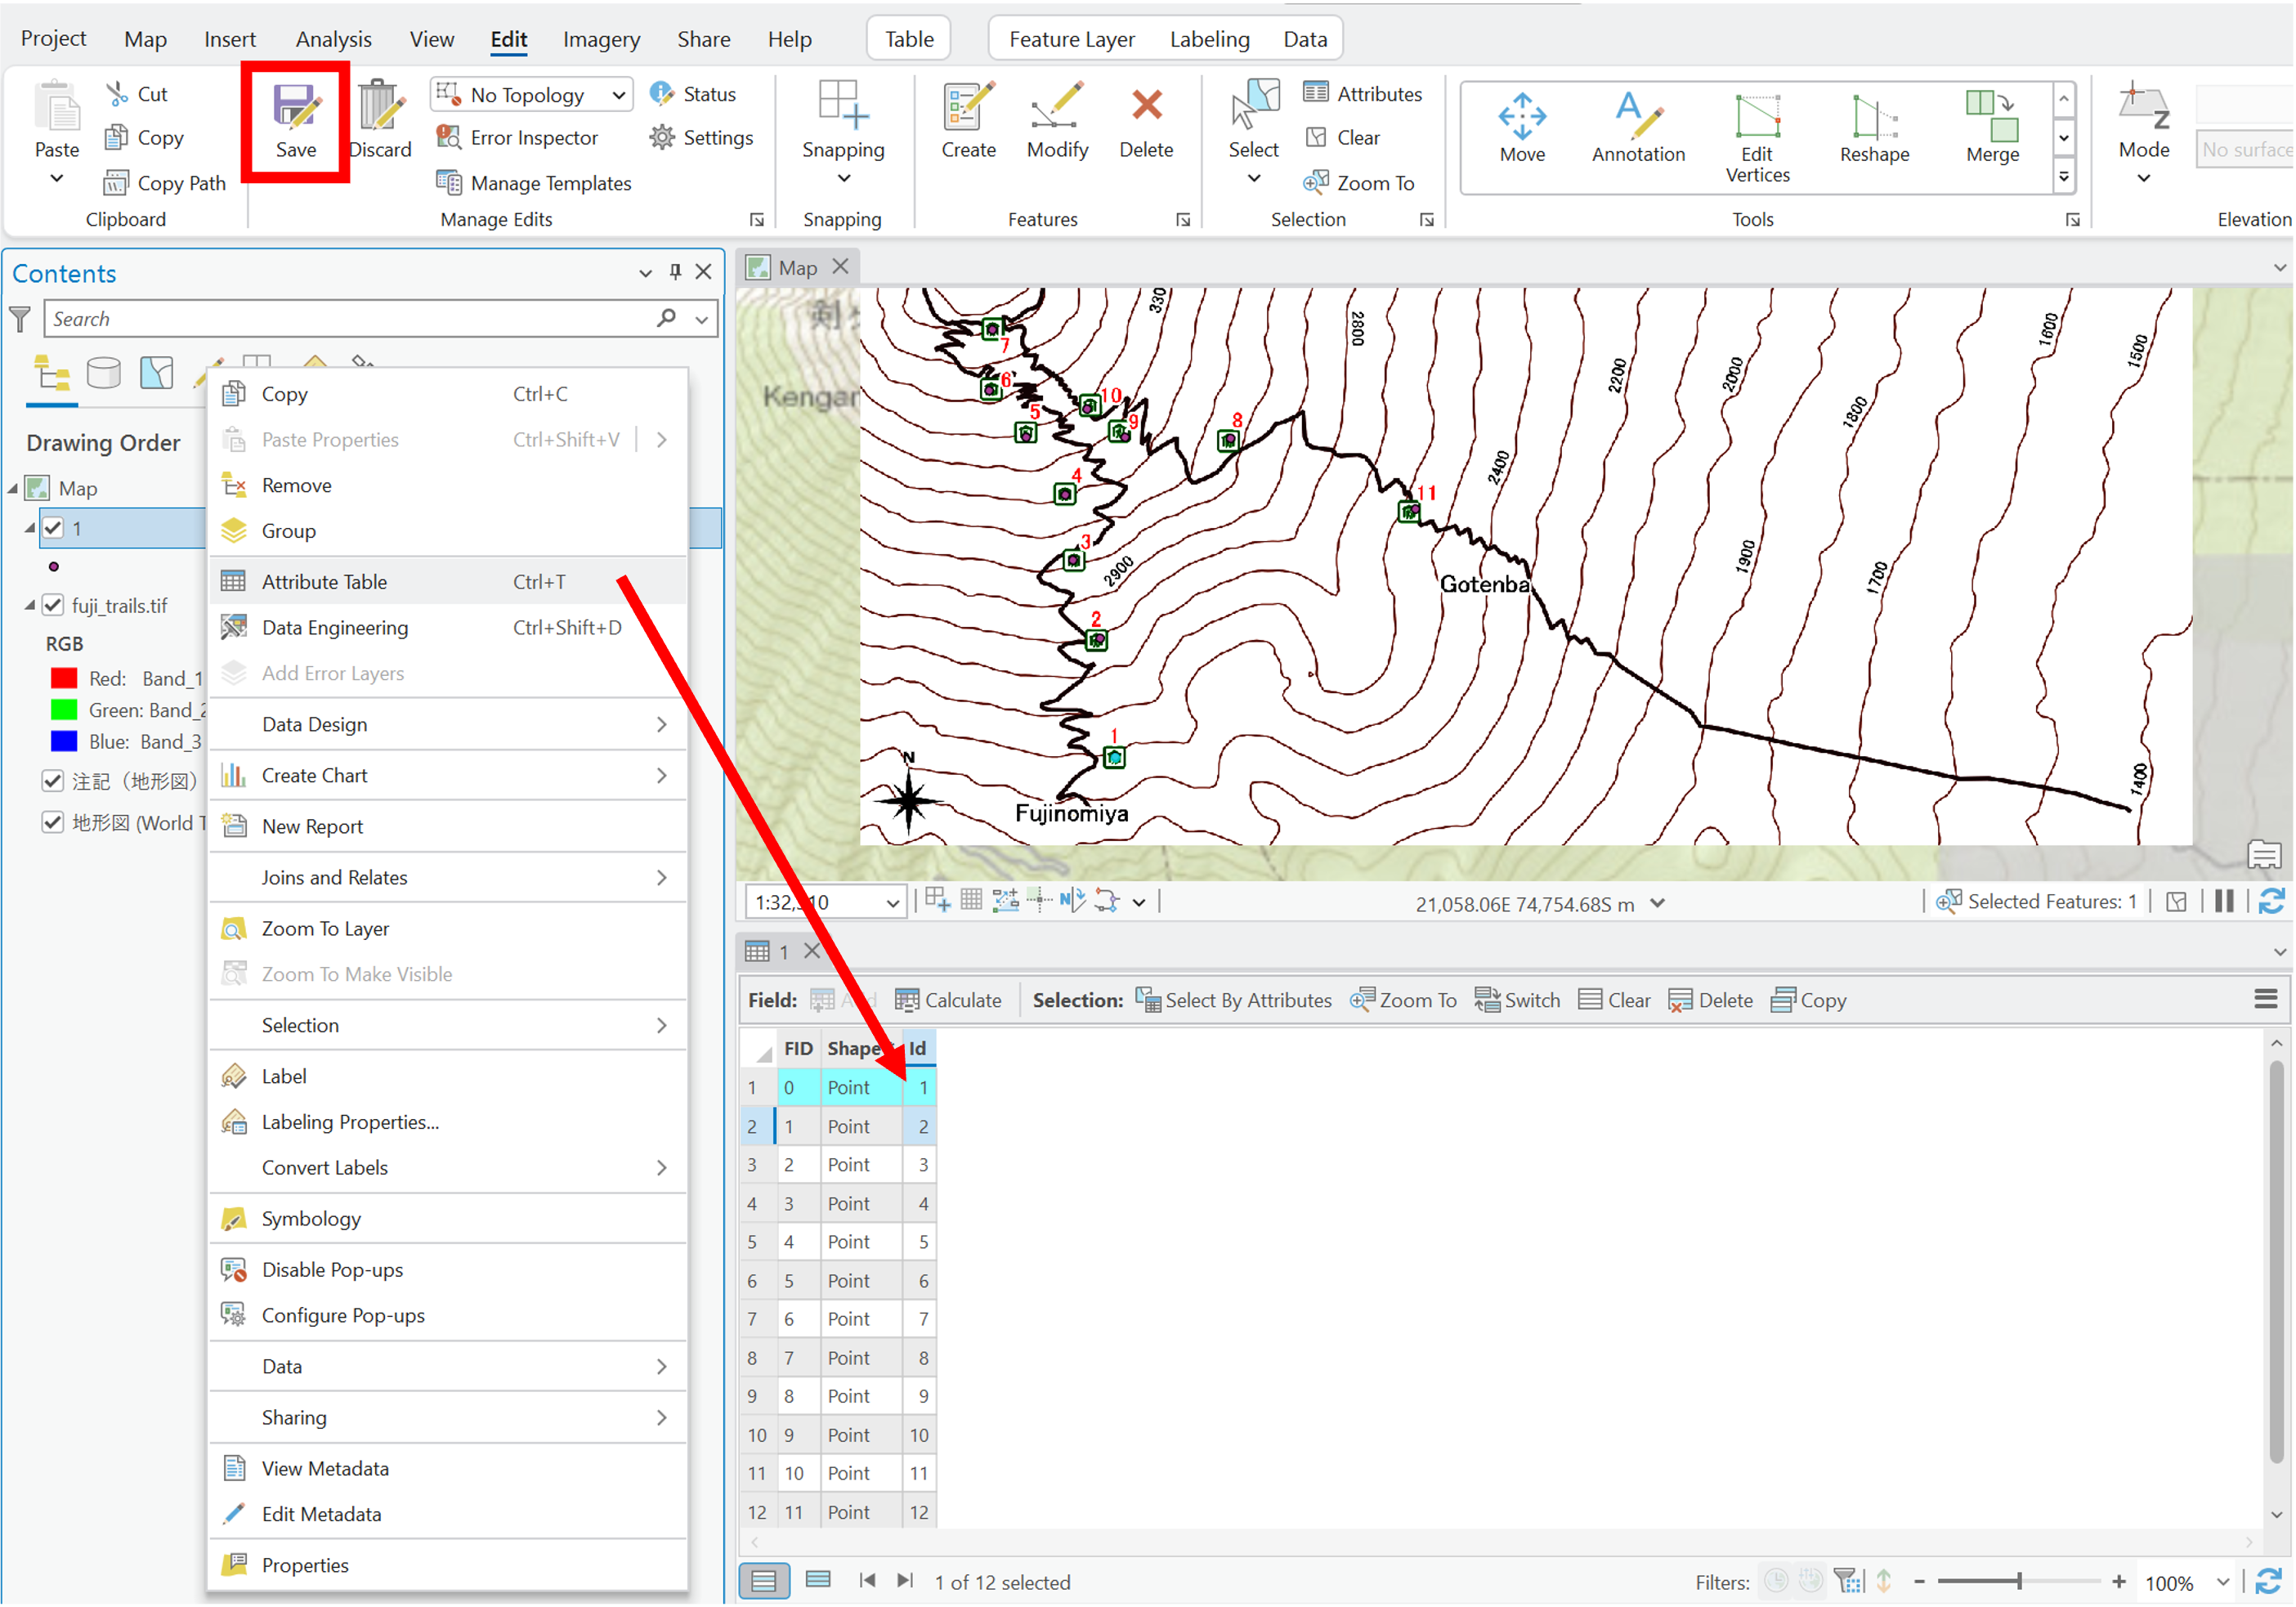Switch to the Feature Layer tab
Viewport: 2296px width, 1607px height.
coord(1071,39)
